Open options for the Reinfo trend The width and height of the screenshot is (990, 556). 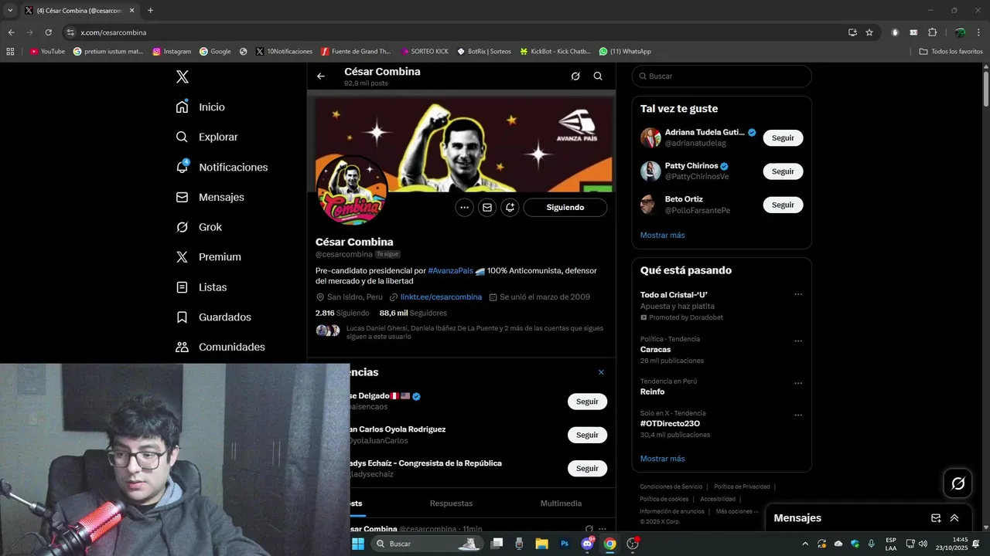[798, 383]
